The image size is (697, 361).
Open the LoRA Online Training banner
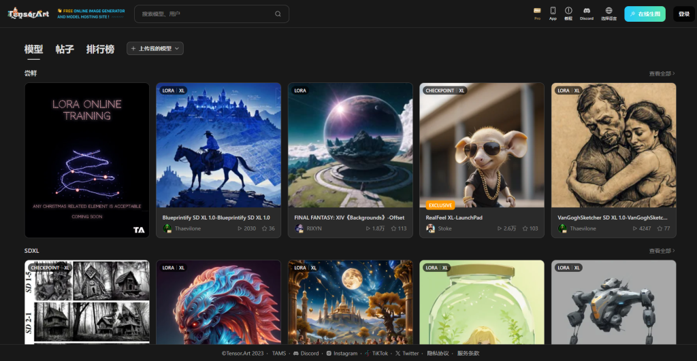(87, 160)
